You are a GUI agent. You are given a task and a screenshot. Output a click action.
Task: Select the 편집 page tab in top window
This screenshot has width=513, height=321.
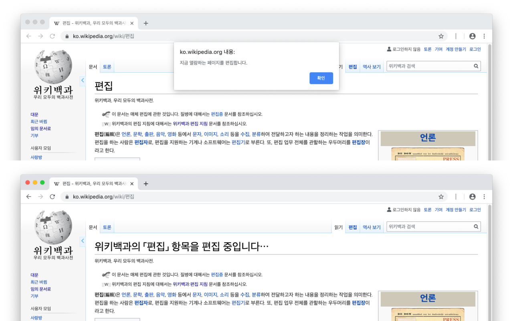pyautogui.click(x=353, y=67)
